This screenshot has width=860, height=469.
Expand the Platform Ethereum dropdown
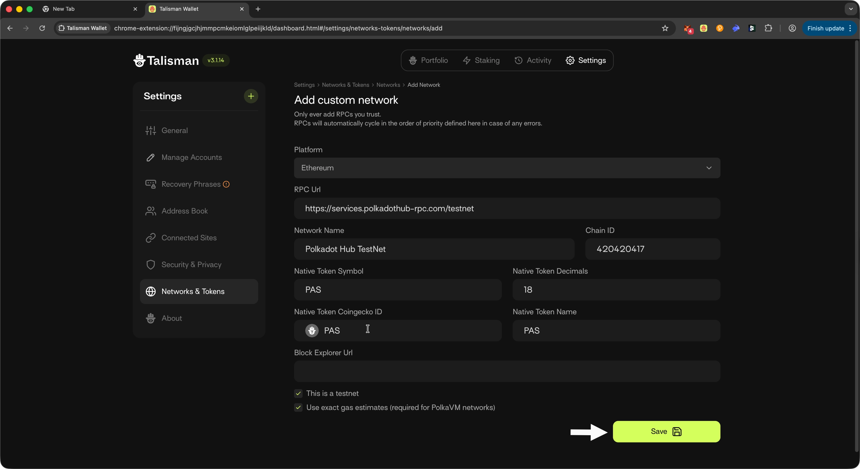507,168
